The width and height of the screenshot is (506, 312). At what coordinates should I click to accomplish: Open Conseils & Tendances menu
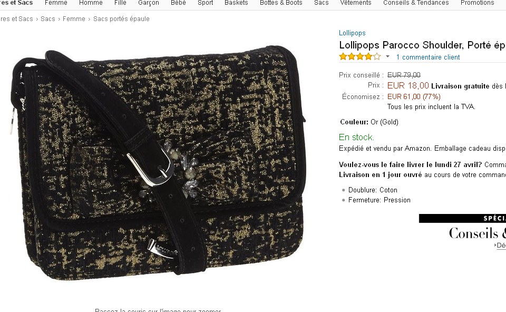point(416,3)
